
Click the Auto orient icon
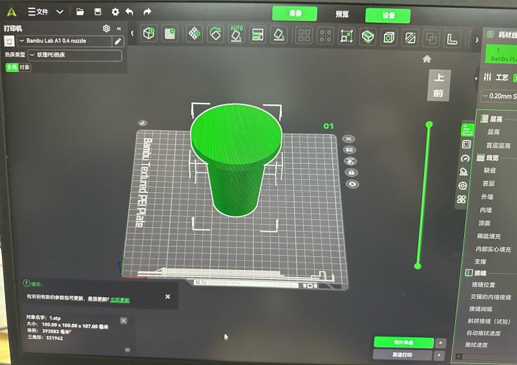(237, 33)
